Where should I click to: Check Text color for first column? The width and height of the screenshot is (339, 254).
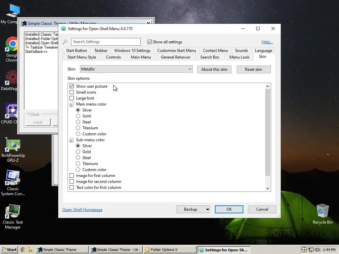(x=72, y=187)
